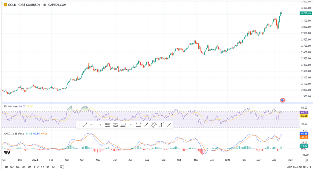Open the MACD 12 26 close legend
This screenshot has width=313, height=169.
coord(13,134)
